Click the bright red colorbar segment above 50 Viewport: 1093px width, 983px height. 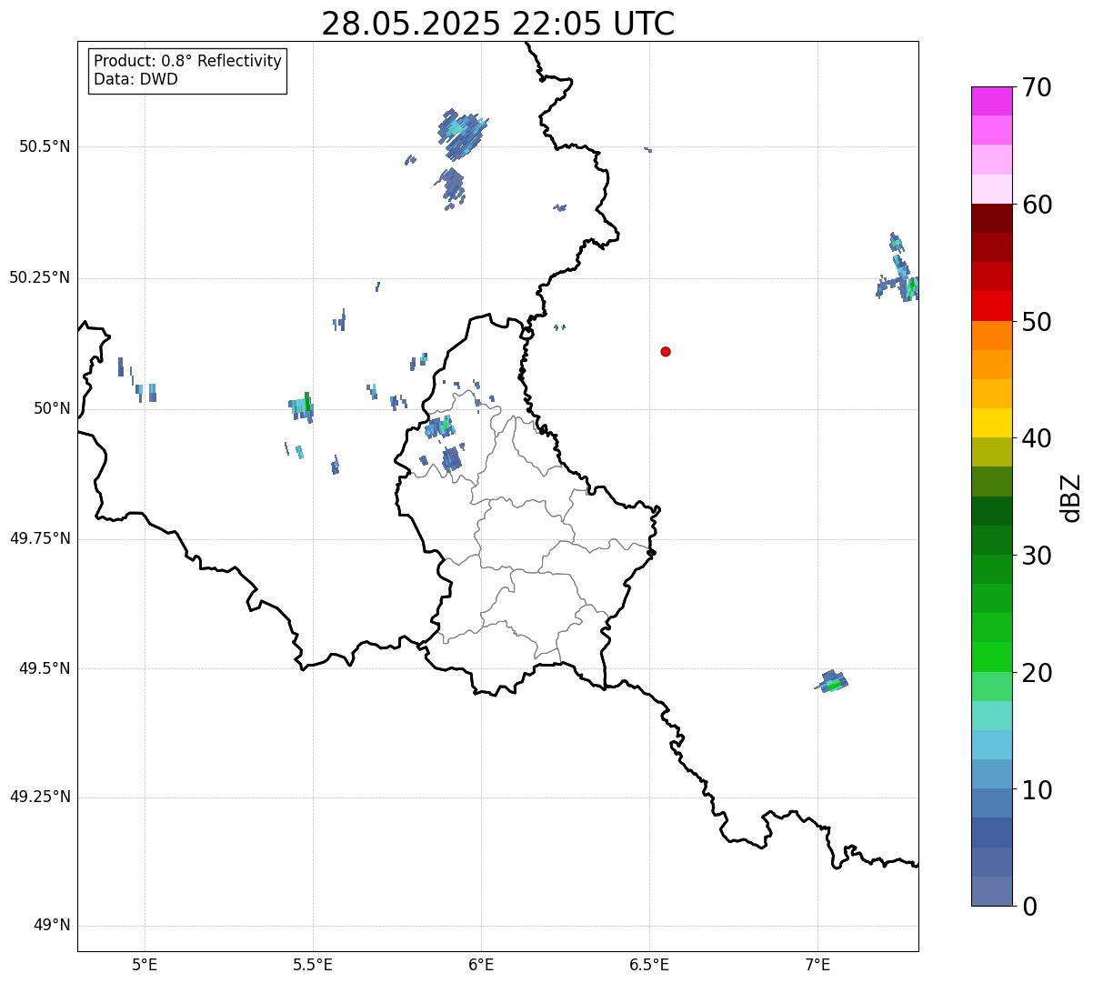point(991,306)
